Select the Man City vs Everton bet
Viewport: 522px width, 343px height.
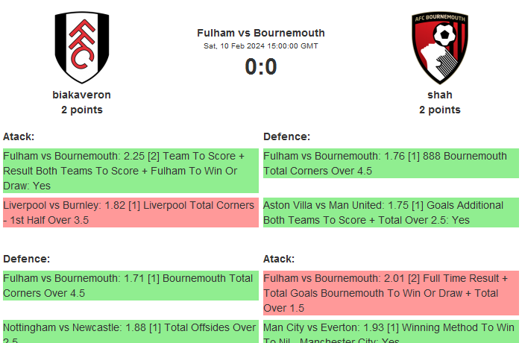[x=391, y=330]
